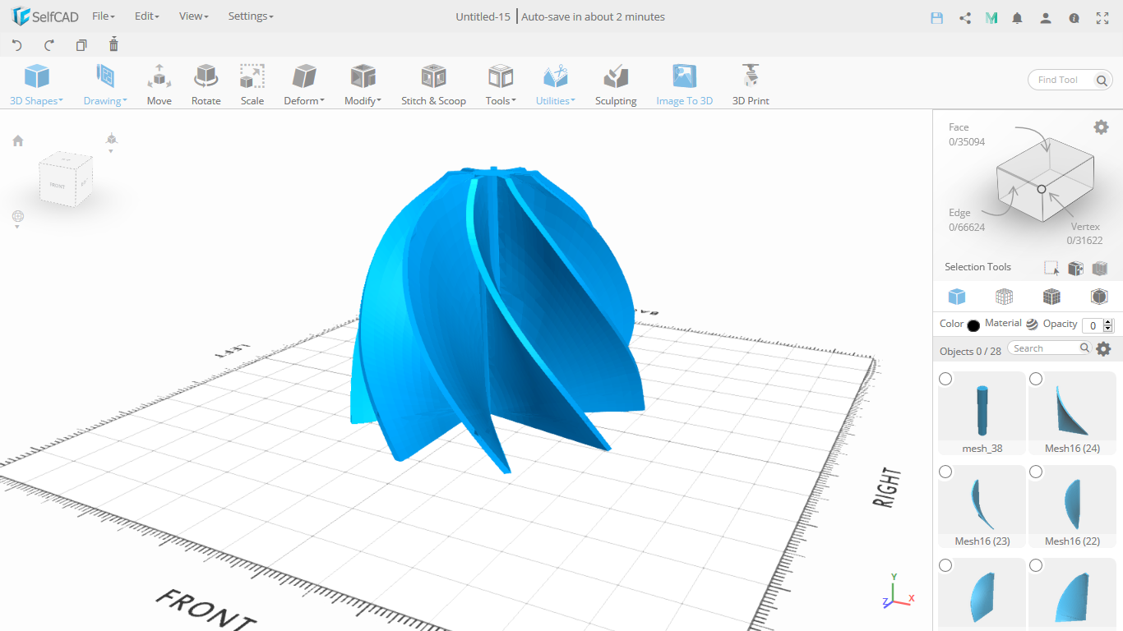Select the Mesh16 (23) object radio button
1123x631 pixels.
(x=945, y=472)
